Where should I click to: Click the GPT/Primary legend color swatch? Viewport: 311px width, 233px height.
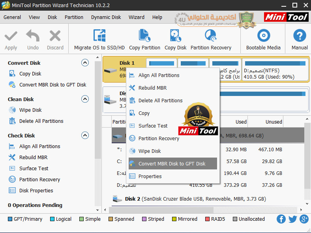click(x=10, y=219)
